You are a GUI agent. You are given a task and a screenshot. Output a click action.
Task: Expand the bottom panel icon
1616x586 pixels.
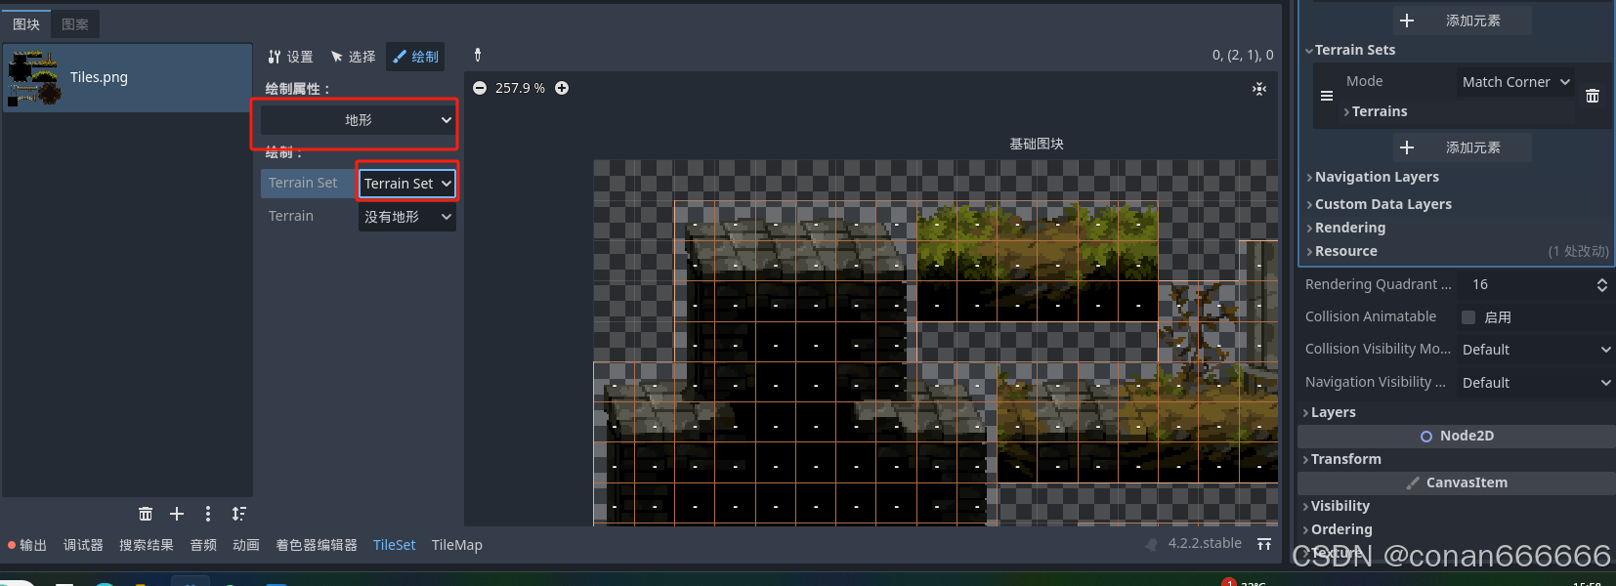point(1264,544)
